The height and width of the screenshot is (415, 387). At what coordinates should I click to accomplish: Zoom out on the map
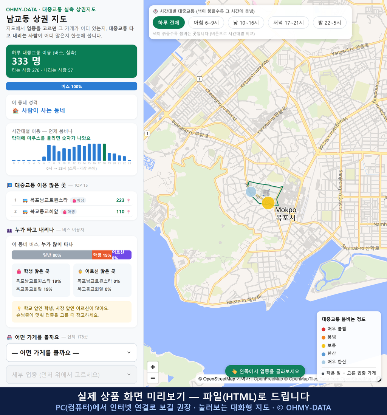[153, 378]
